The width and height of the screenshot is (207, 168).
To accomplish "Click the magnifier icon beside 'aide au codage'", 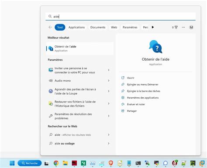I will [x=51, y=144].
